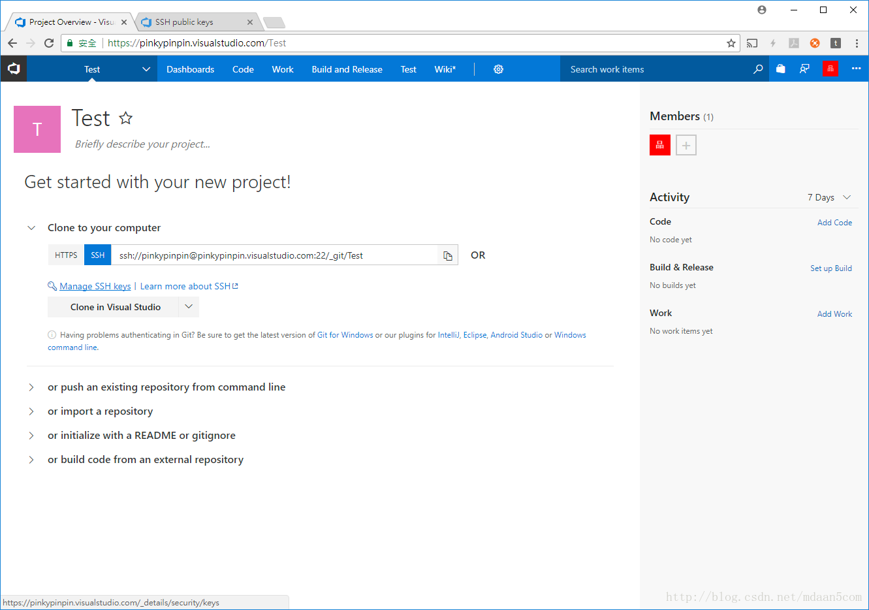Click the SSH clone URL text box

tap(275, 255)
